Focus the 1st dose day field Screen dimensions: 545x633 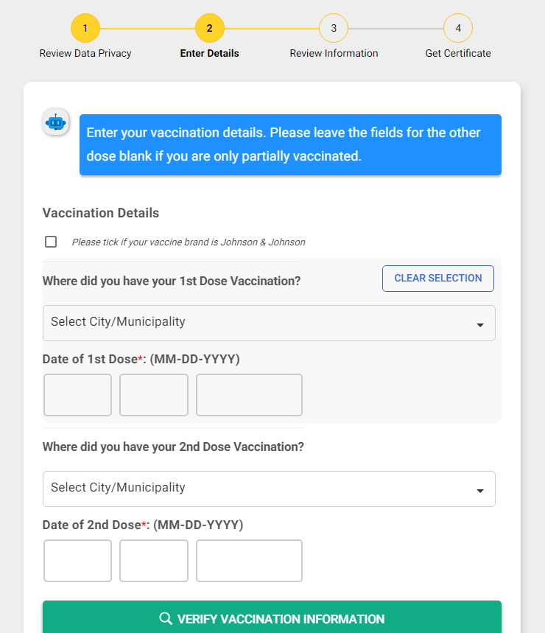coord(154,395)
